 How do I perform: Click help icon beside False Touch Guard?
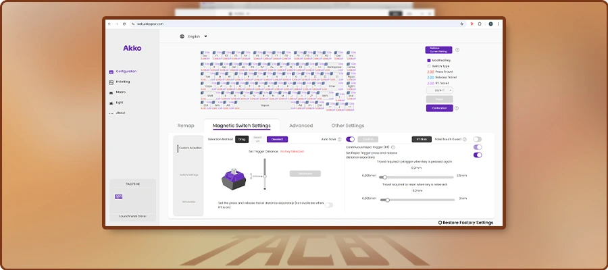point(465,140)
